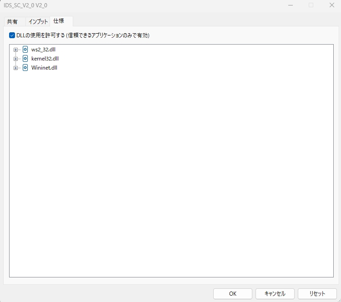The width and height of the screenshot is (341, 302).
Task: Select the Wininet.dll entry text
Action: click(44, 68)
